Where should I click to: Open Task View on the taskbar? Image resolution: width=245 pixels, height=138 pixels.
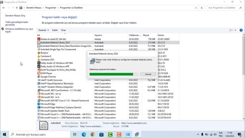coord(75,135)
